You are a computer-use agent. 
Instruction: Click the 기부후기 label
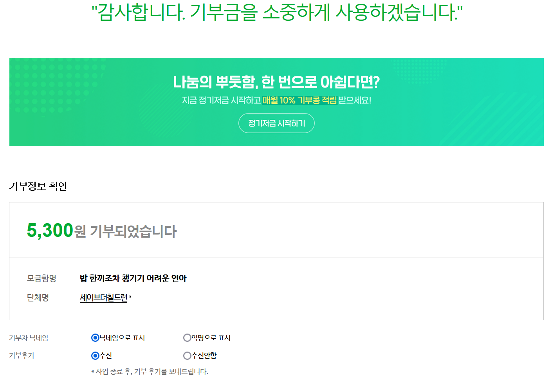tap(22, 356)
